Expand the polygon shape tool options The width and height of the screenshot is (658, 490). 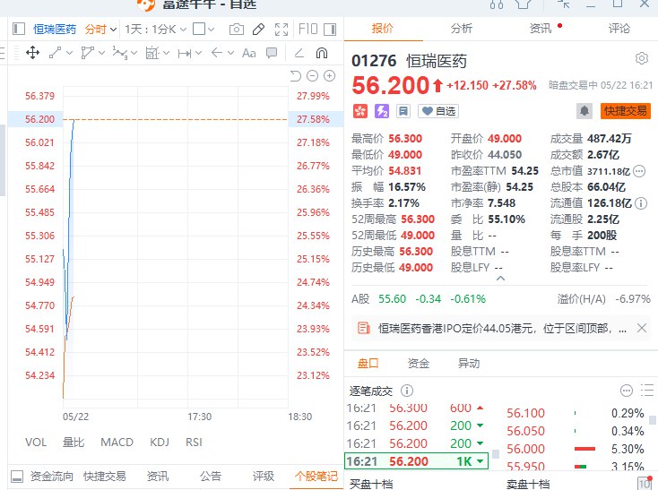pos(101,53)
